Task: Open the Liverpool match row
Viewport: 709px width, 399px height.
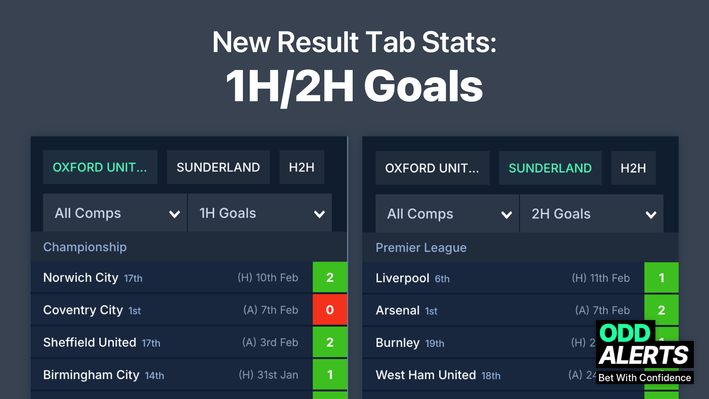Action: [502, 278]
